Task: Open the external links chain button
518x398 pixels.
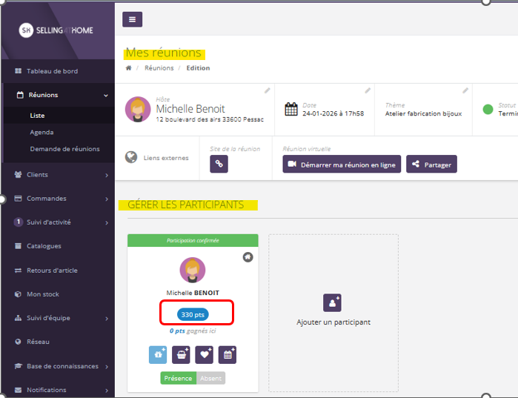Action: [219, 164]
